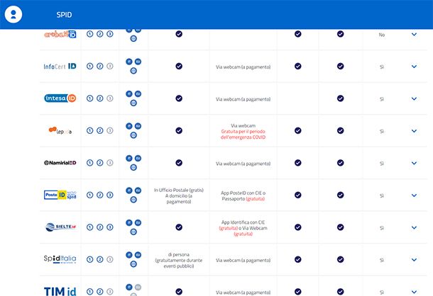
Task: Click level 3 icon in Aruba row
Action: 110,34
